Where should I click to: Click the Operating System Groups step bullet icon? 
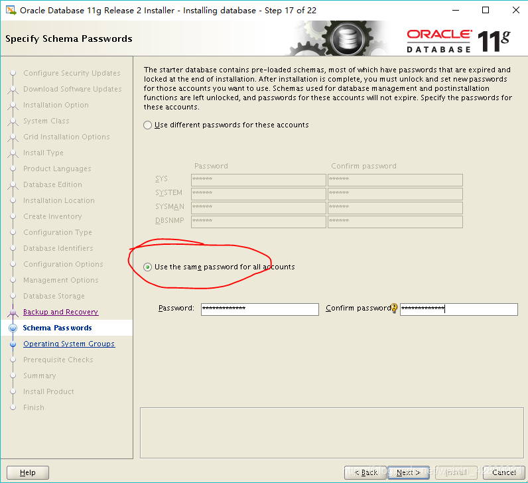(x=13, y=344)
